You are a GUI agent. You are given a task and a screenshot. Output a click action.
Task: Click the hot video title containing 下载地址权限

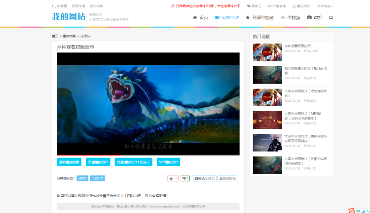pyautogui.click(x=306, y=71)
